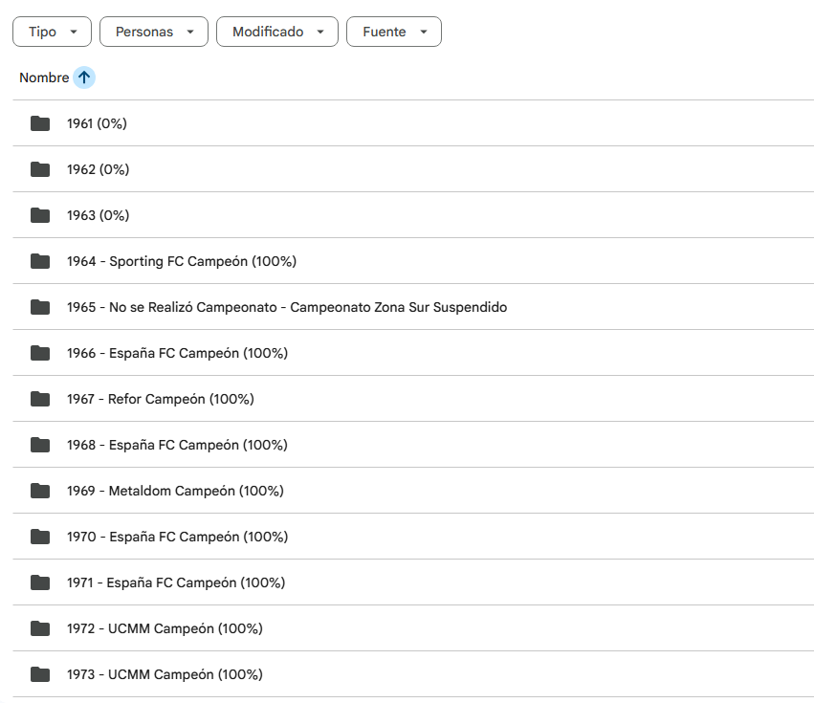Open the Tipo filter dropdown
The image size is (814, 703).
click(52, 32)
